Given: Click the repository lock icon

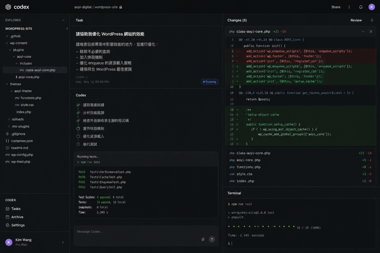Looking at the screenshot, I should (121, 7).
